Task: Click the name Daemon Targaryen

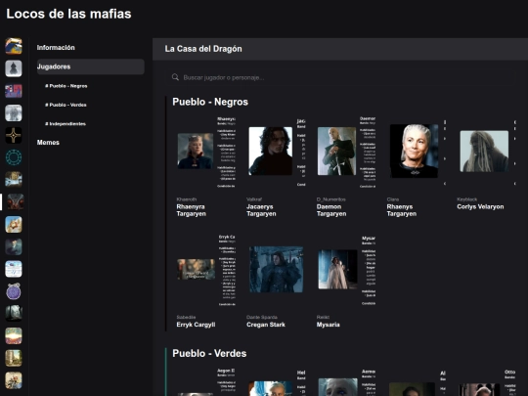Action: (x=331, y=210)
